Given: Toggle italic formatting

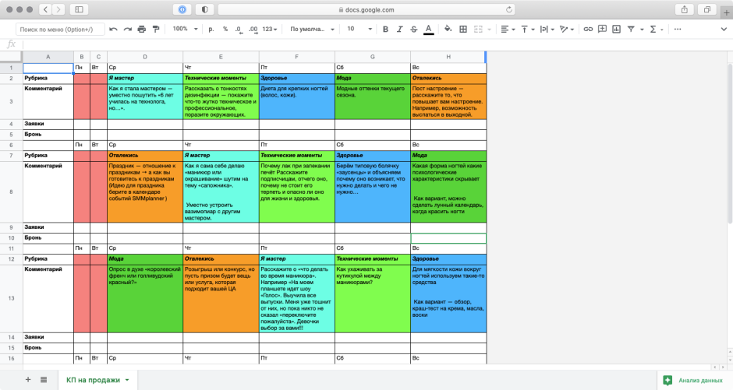Looking at the screenshot, I should 398,29.
